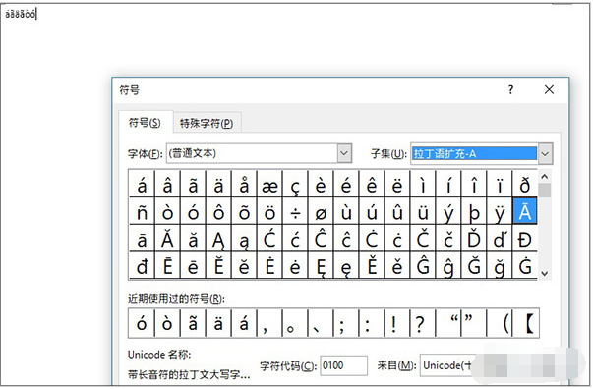Pick the ÷ division sign
This screenshot has height=389, width=593.
click(295, 211)
